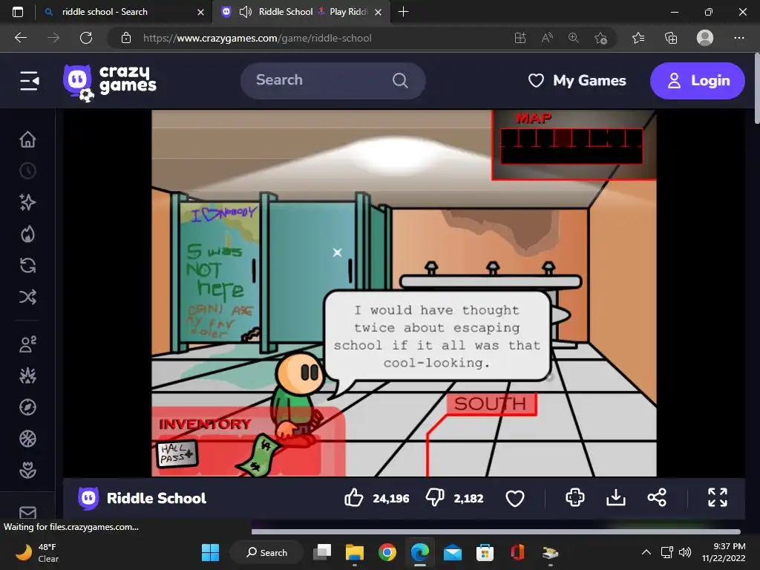
Task: Click the taskbar Search box
Action: pyautogui.click(x=266, y=552)
